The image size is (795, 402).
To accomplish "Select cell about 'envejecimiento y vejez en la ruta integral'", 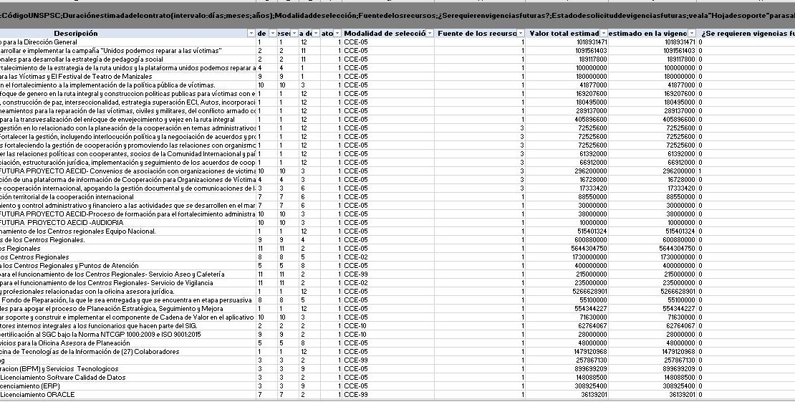I will click(127, 120).
